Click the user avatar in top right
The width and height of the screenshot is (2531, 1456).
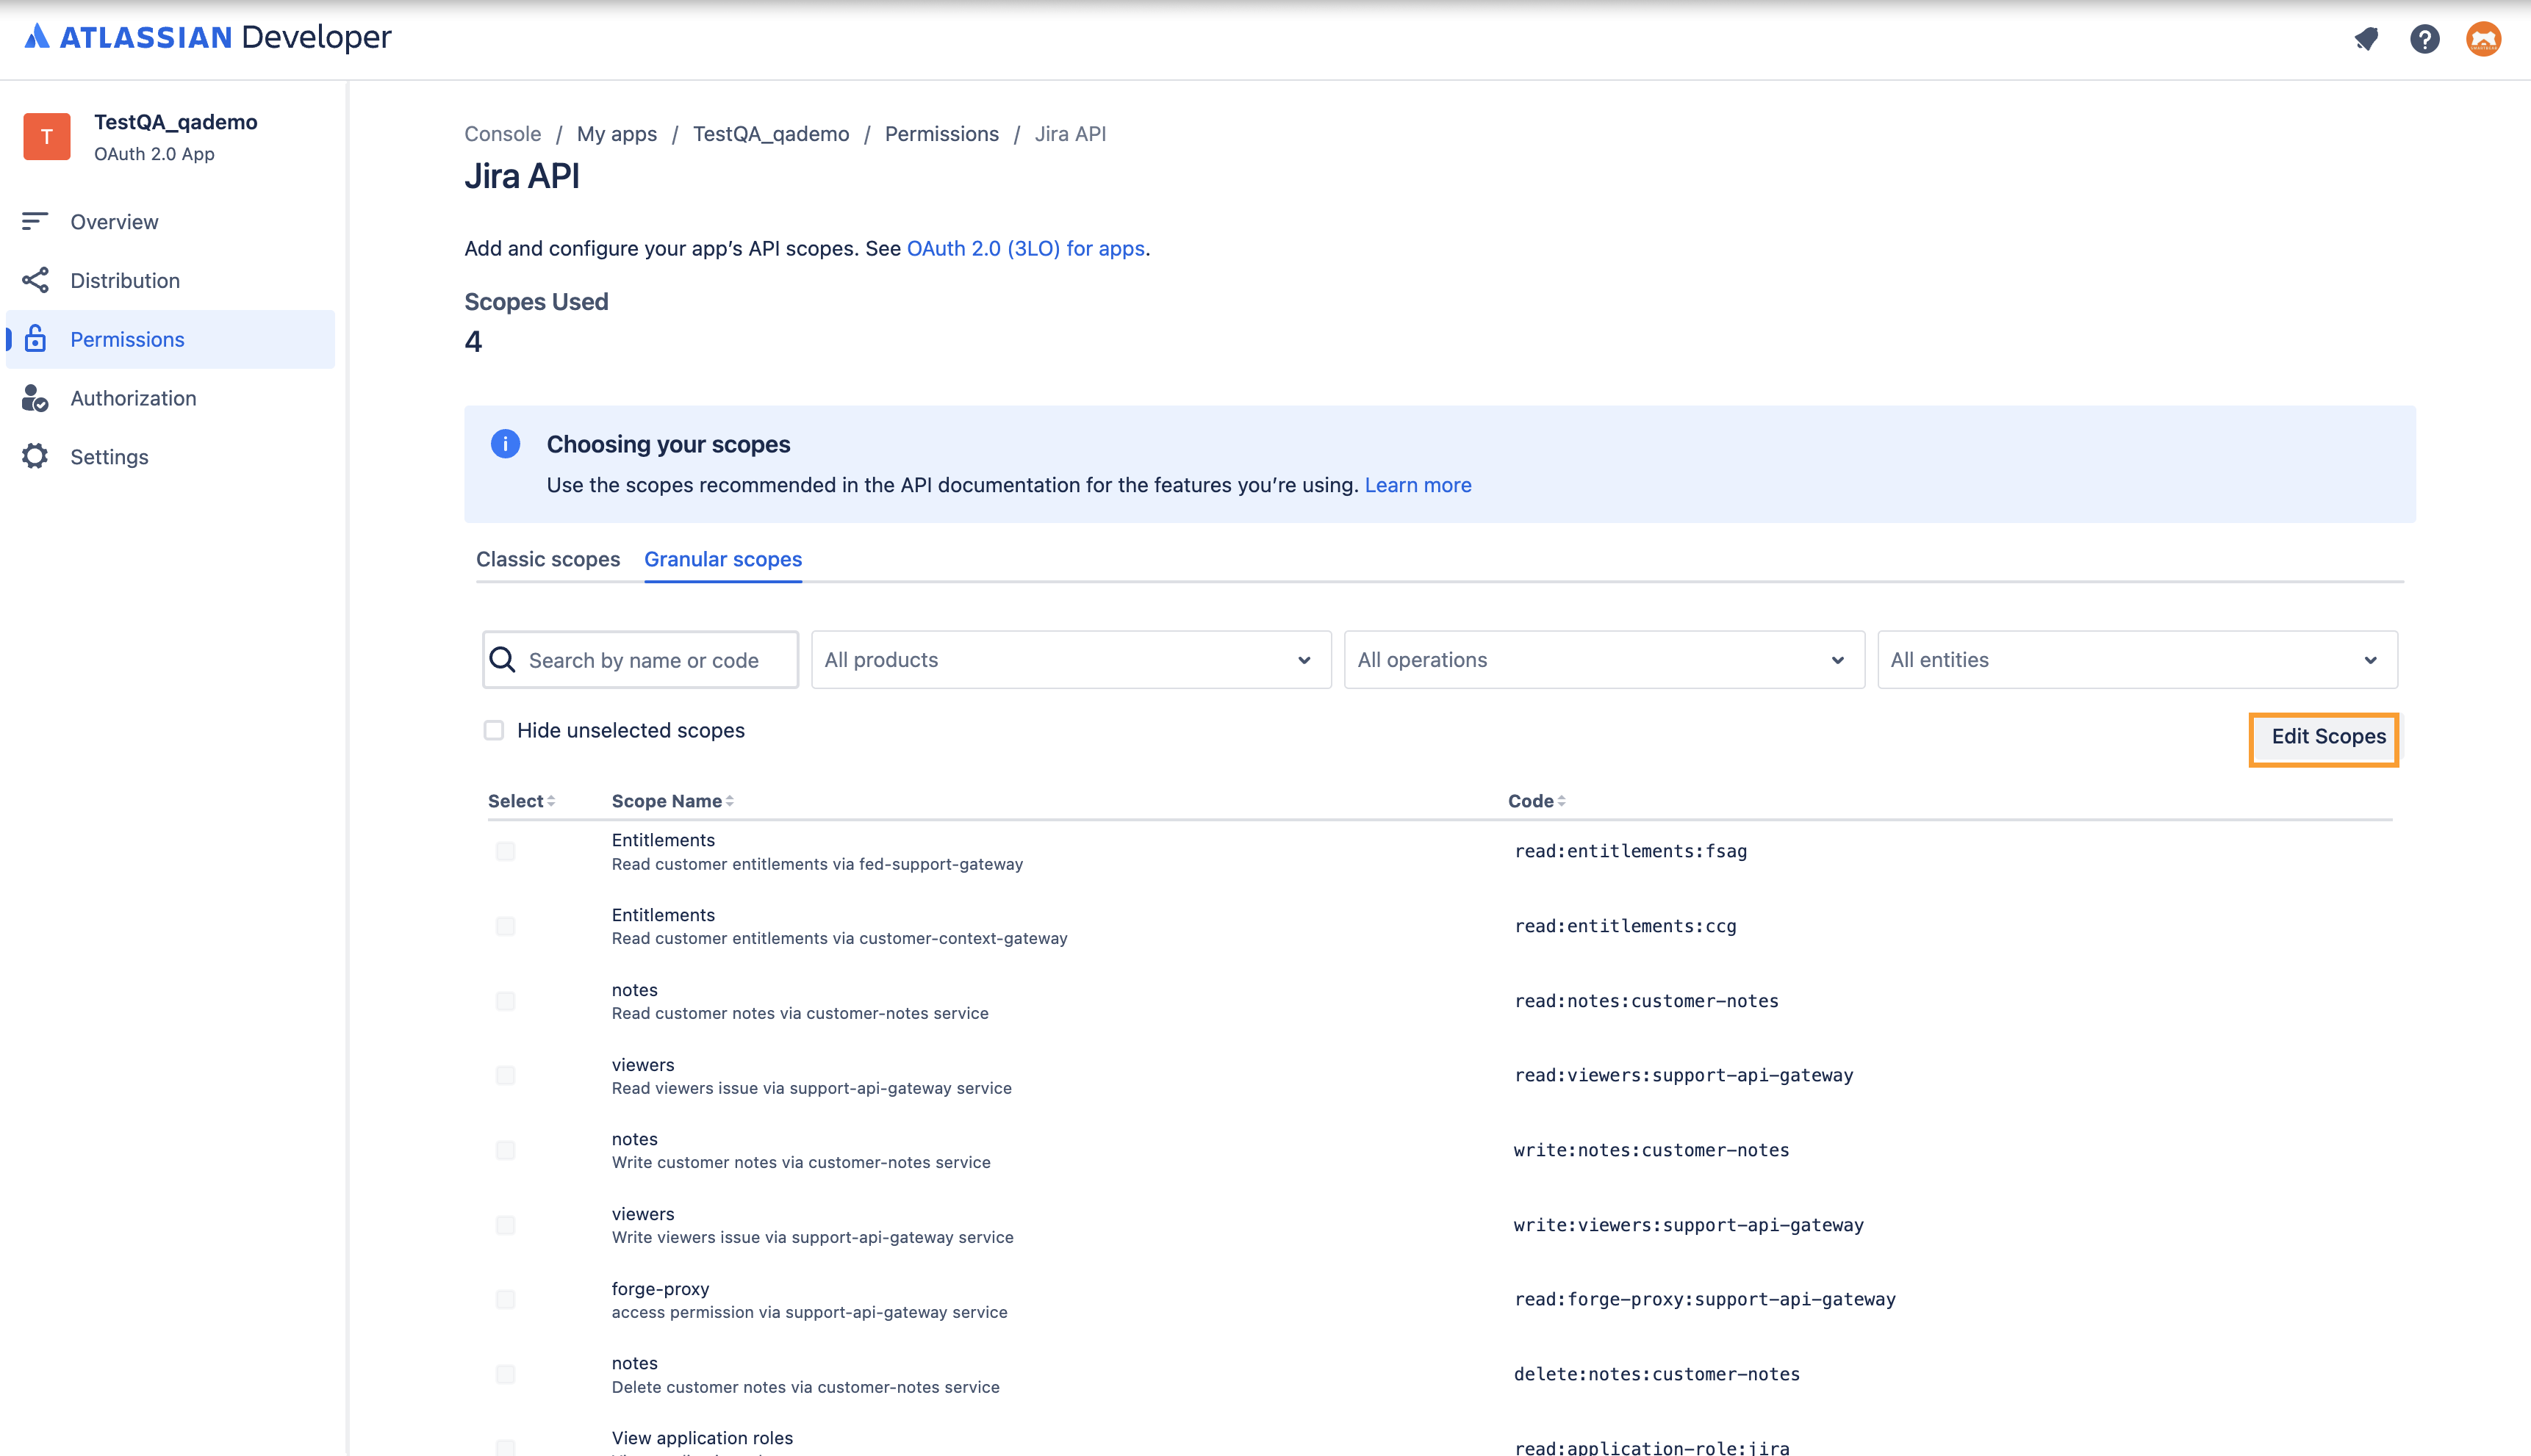pyautogui.click(x=2485, y=39)
